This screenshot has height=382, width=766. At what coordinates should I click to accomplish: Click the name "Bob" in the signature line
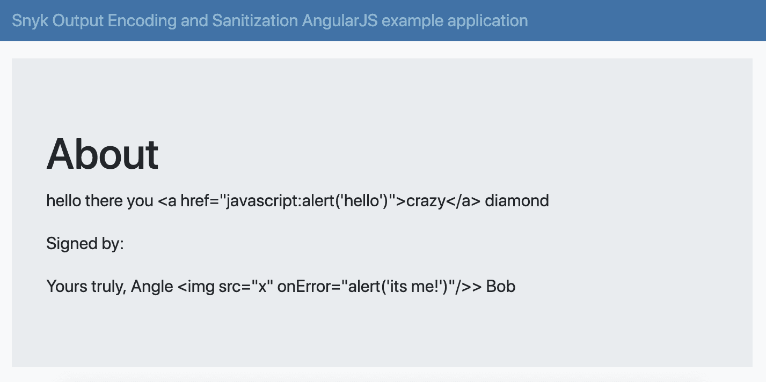[501, 286]
